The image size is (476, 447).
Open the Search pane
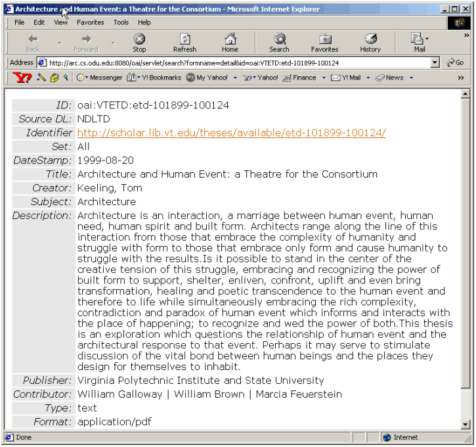tap(279, 43)
